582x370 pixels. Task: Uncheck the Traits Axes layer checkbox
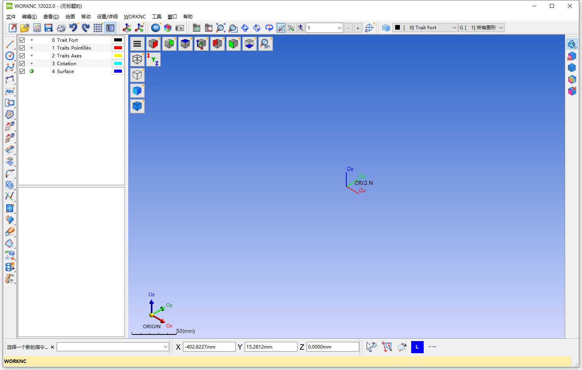pyautogui.click(x=22, y=55)
